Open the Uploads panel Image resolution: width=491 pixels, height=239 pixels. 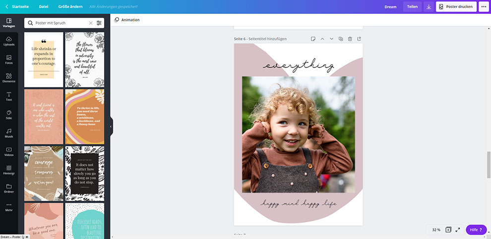pyautogui.click(x=9, y=41)
